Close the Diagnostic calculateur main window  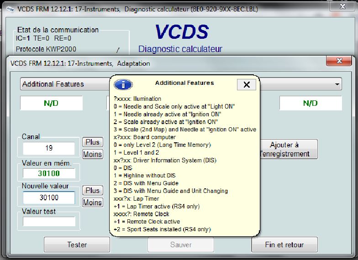point(342,6)
